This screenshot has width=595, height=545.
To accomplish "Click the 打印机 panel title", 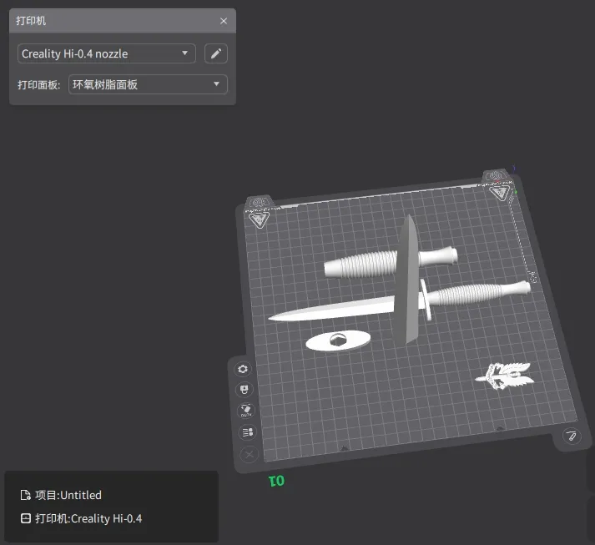I will point(31,21).
